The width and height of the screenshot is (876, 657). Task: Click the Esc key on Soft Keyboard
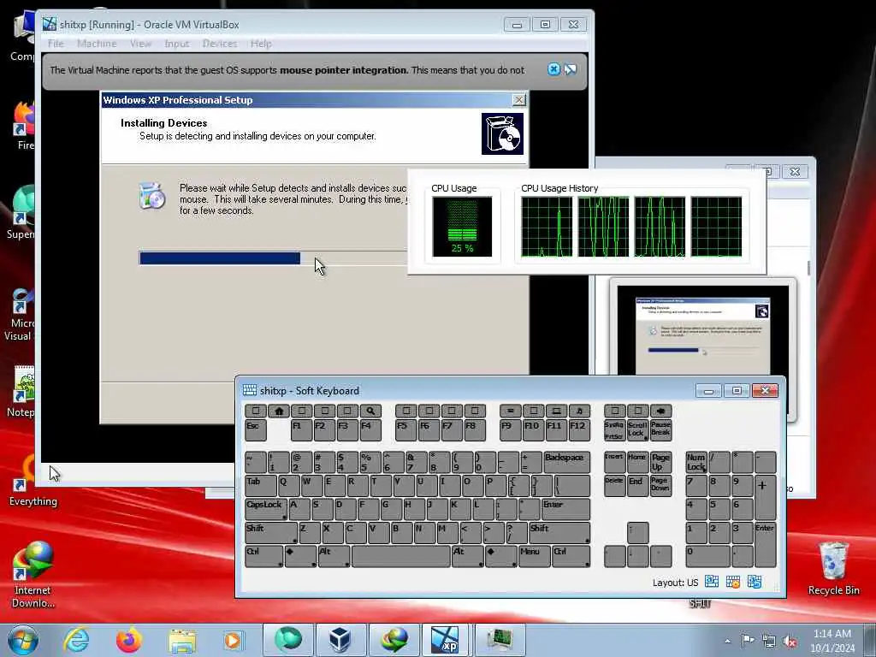click(255, 430)
